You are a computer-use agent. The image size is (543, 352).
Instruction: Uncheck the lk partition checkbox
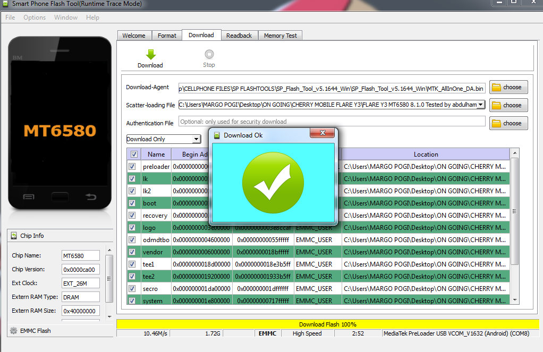(x=132, y=178)
